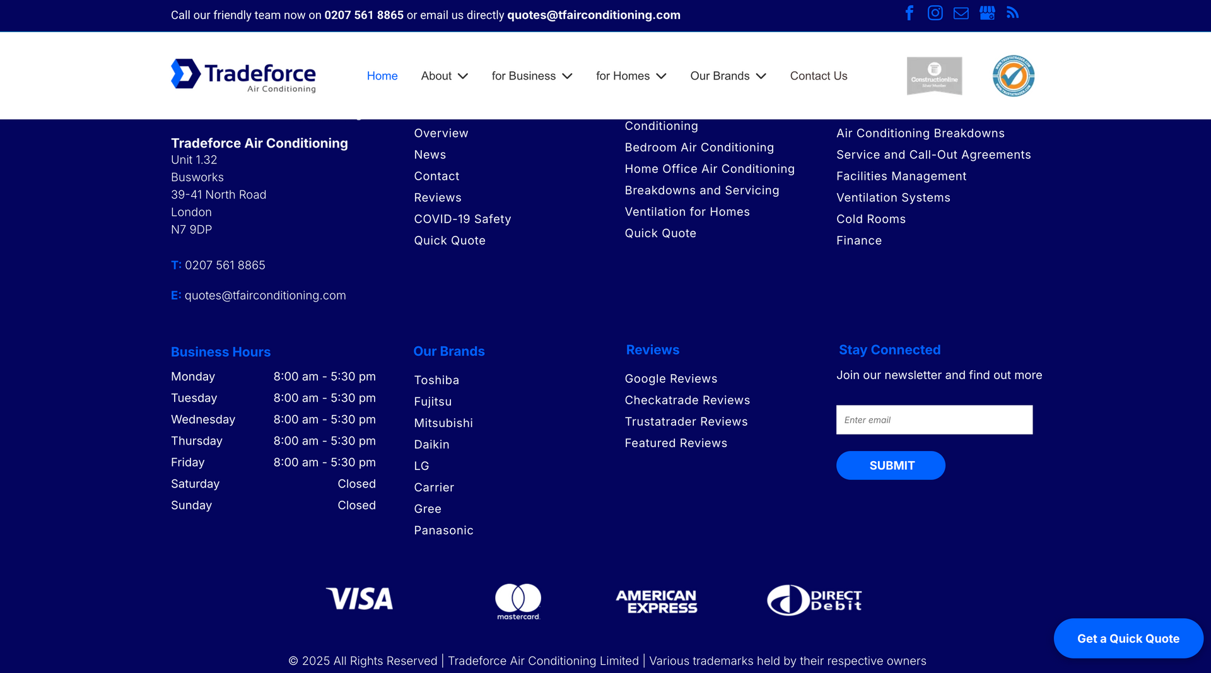
Task: Open the News footer link
Action: point(430,155)
